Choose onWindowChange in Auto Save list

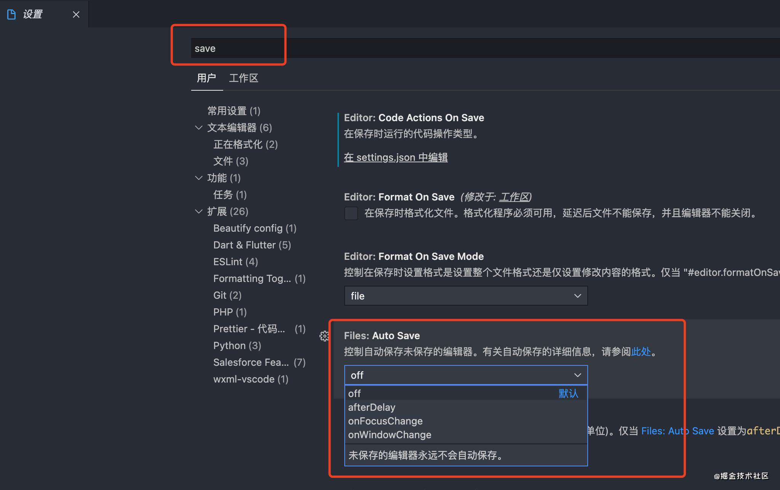(466, 435)
